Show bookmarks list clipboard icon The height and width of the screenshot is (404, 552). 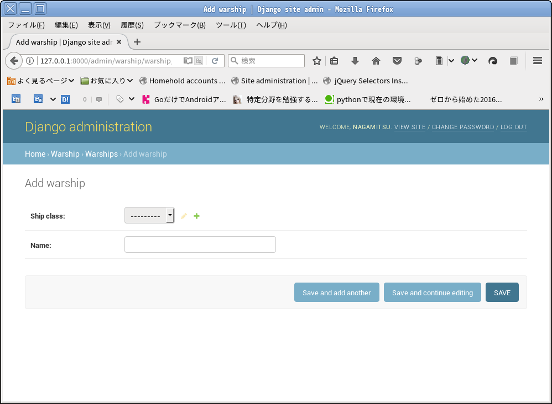point(334,61)
